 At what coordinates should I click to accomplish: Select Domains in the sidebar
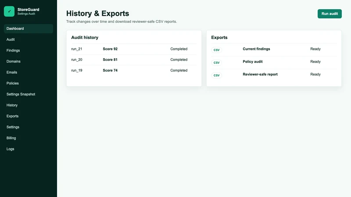[x=29, y=61]
